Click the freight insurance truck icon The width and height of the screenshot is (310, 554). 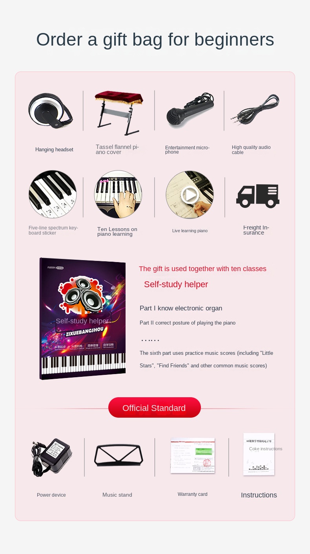point(258,196)
